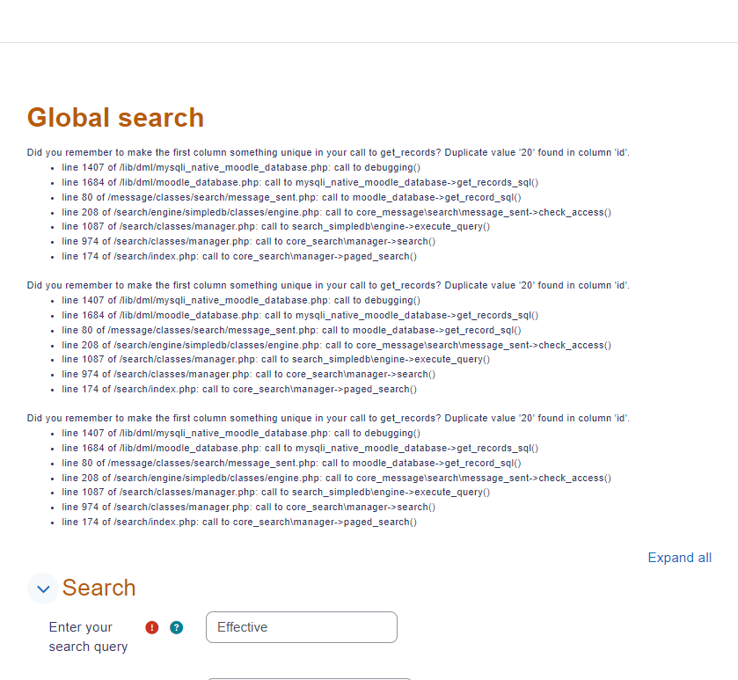The height and width of the screenshot is (680, 738).
Task: Click the Enter your search query label
Action: click(x=88, y=637)
